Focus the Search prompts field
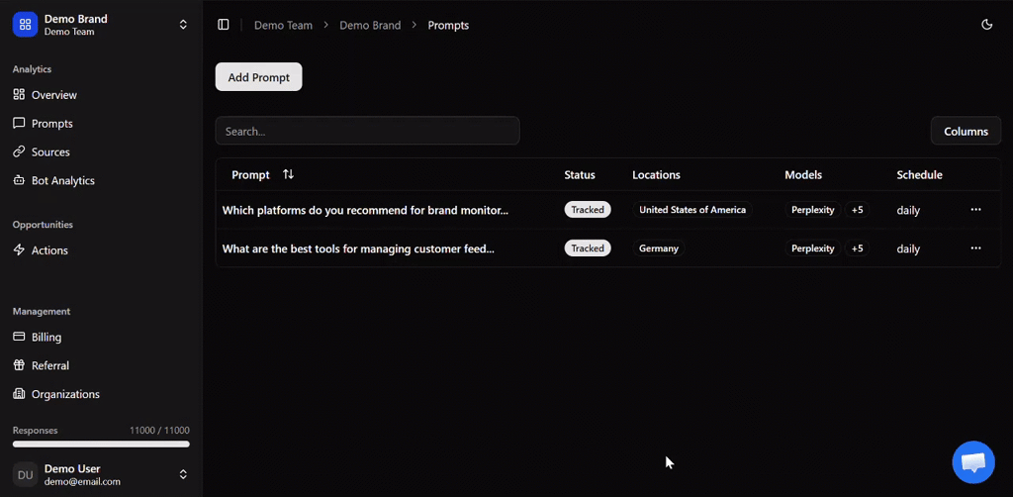 pos(368,131)
